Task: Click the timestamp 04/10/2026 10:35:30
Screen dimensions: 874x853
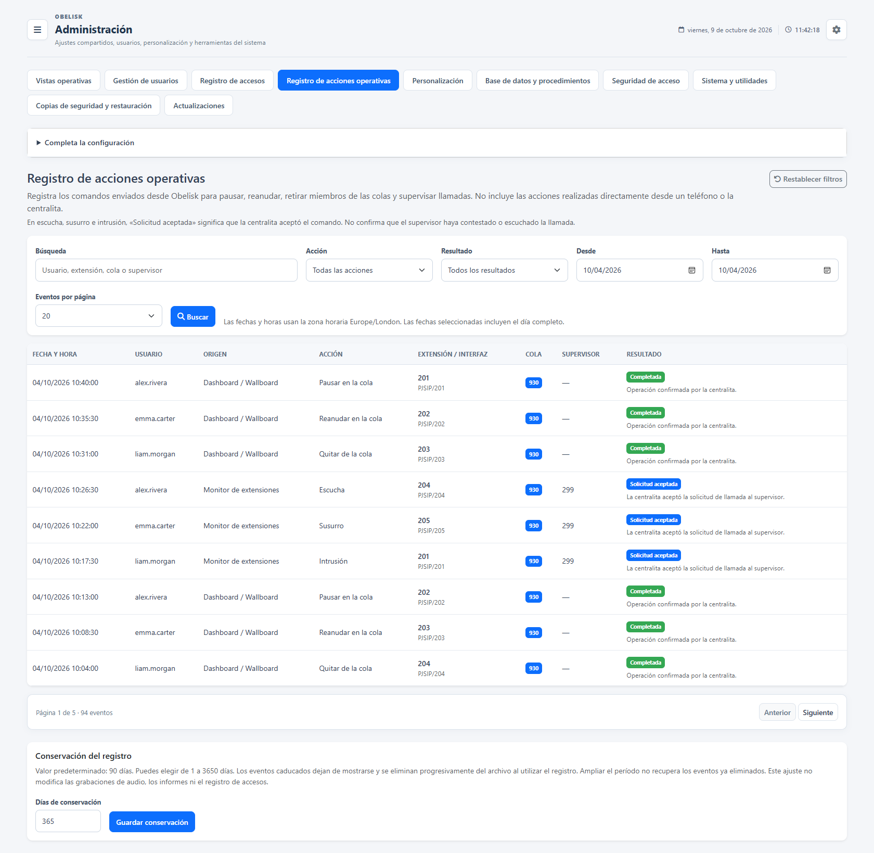Action: tap(66, 418)
